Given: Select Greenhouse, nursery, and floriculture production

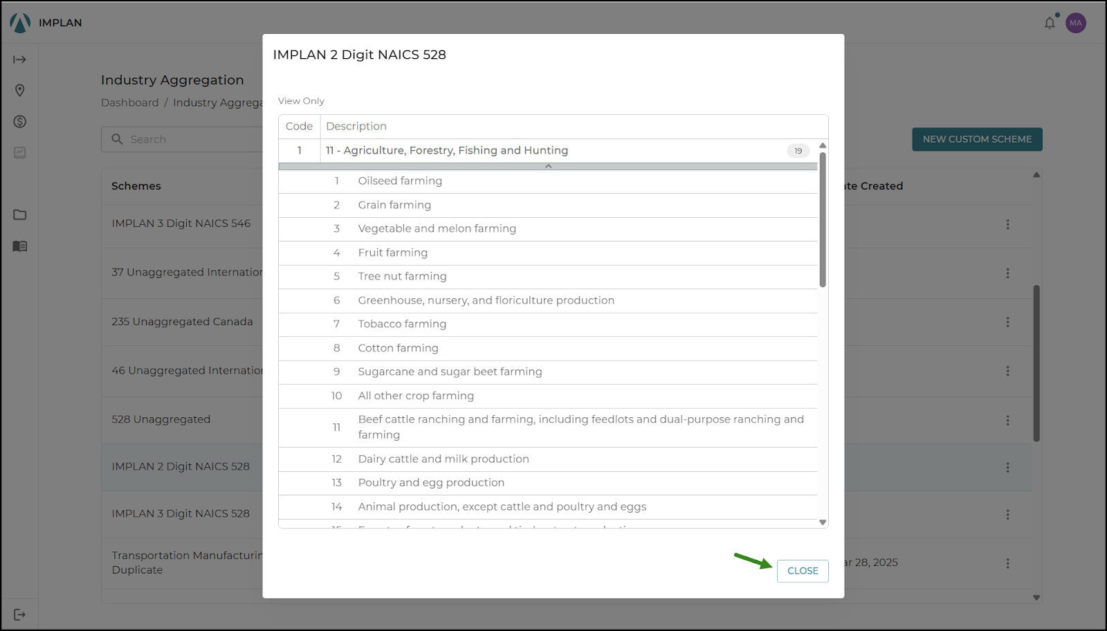Looking at the screenshot, I should point(548,301).
